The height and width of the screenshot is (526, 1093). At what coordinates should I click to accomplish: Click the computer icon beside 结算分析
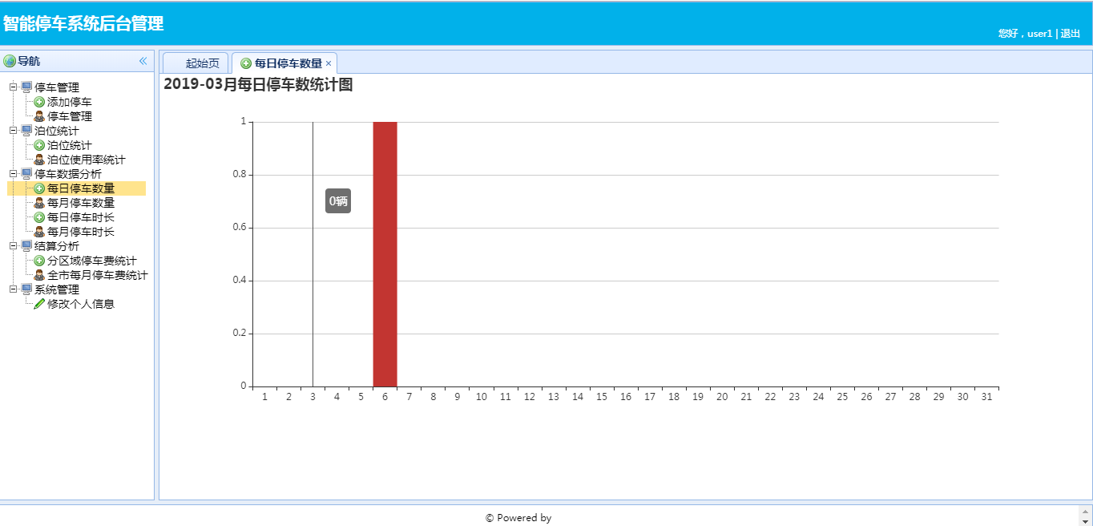pos(26,246)
